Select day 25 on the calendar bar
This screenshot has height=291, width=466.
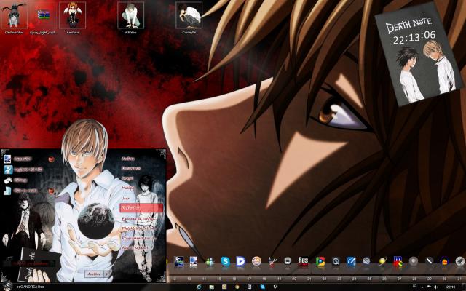[369, 279]
